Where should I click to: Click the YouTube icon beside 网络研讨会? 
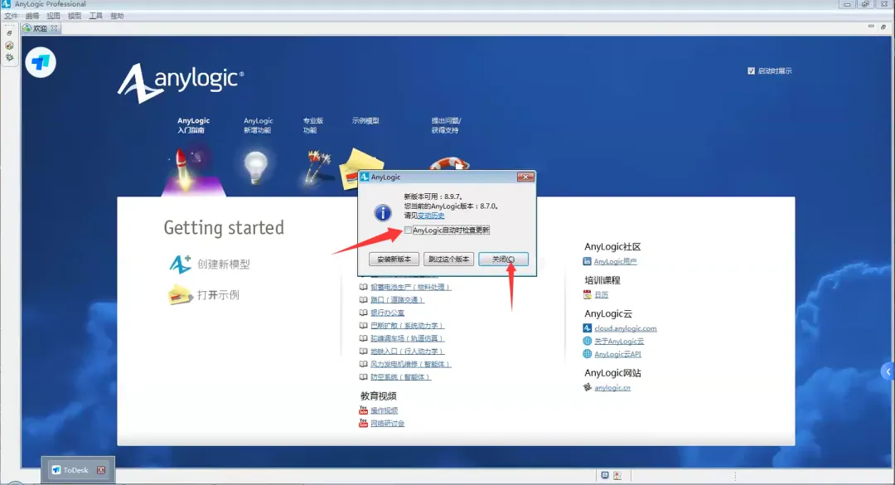[x=363, y=423]
